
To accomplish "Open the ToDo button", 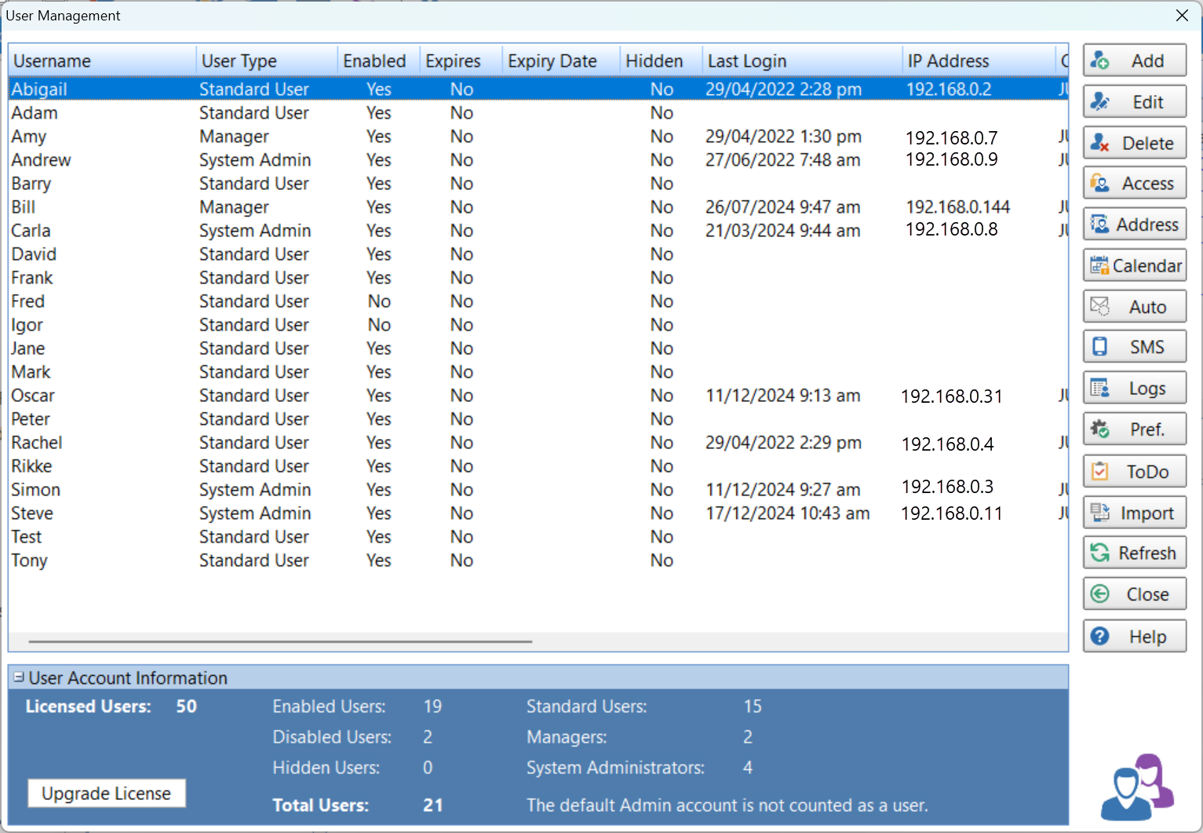I will [x=1135, y=471].
